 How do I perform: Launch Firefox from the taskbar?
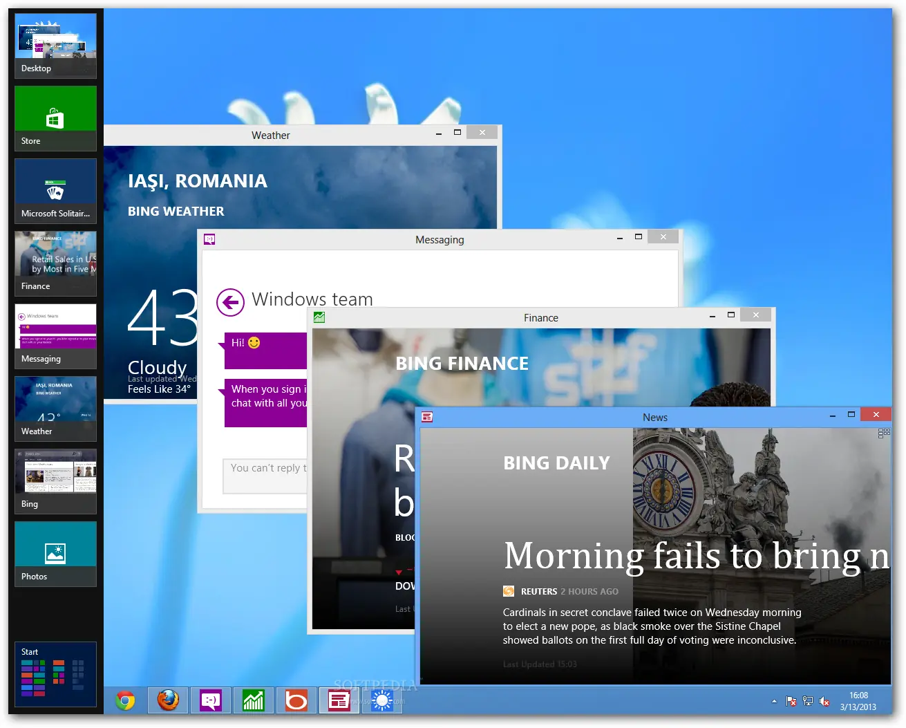[168, 700]
